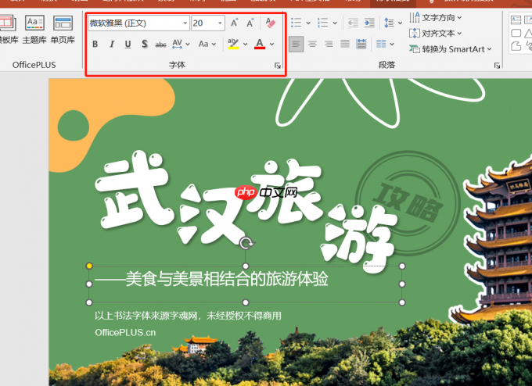Open 模板库 template library

click(8, 30)
